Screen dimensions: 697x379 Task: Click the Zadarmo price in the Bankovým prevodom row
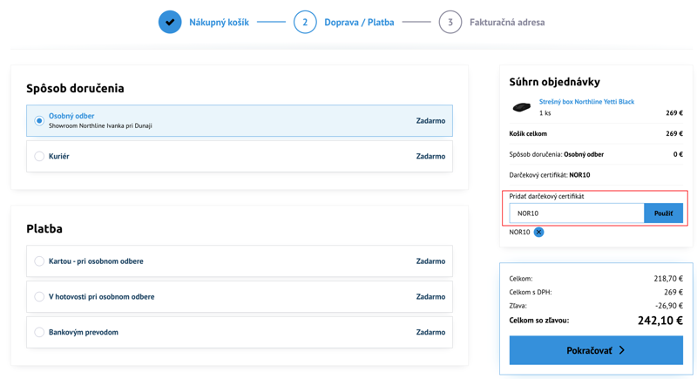point(430,333)
